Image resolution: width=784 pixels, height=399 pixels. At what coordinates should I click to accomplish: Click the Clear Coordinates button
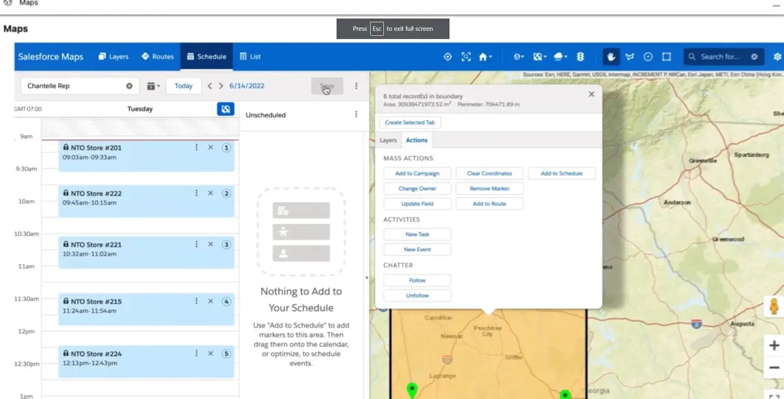(x=489, y=173)
